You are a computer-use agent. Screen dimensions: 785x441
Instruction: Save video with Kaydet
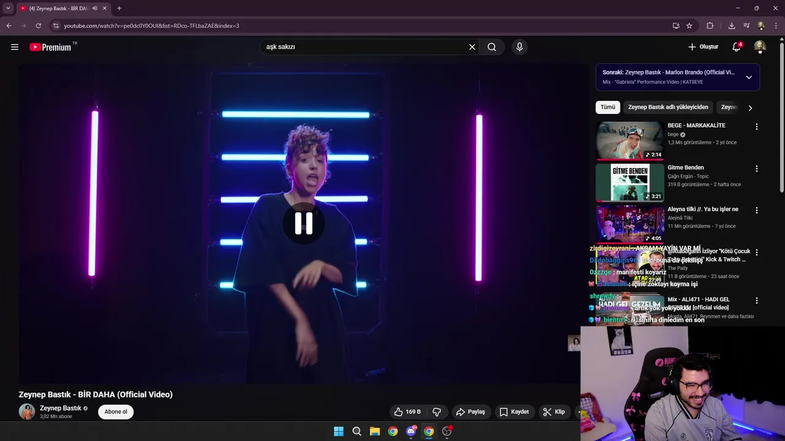click(x=514, y=412)
